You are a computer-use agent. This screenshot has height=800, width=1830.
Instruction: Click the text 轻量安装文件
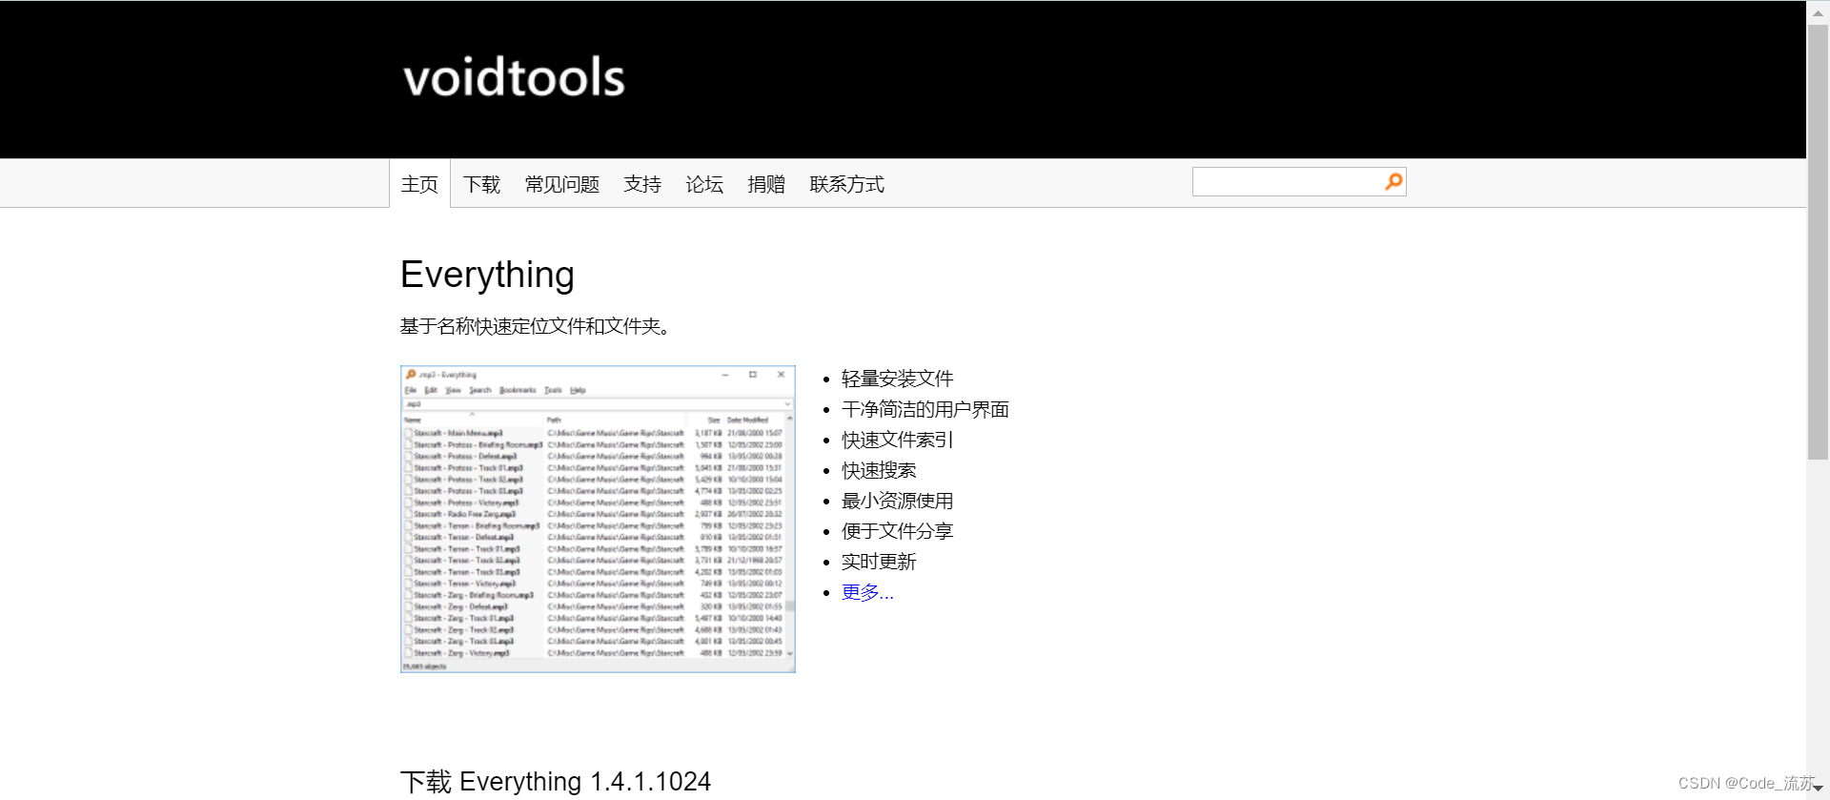tap(897, 379)
